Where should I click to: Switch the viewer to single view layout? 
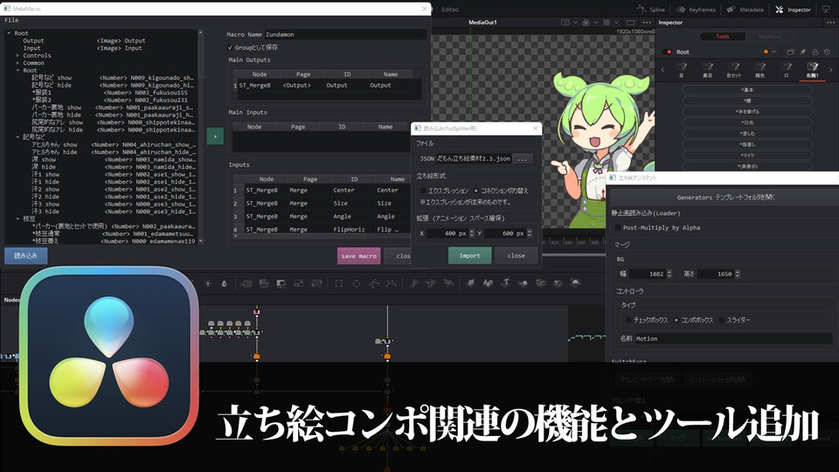pos(631,23)
